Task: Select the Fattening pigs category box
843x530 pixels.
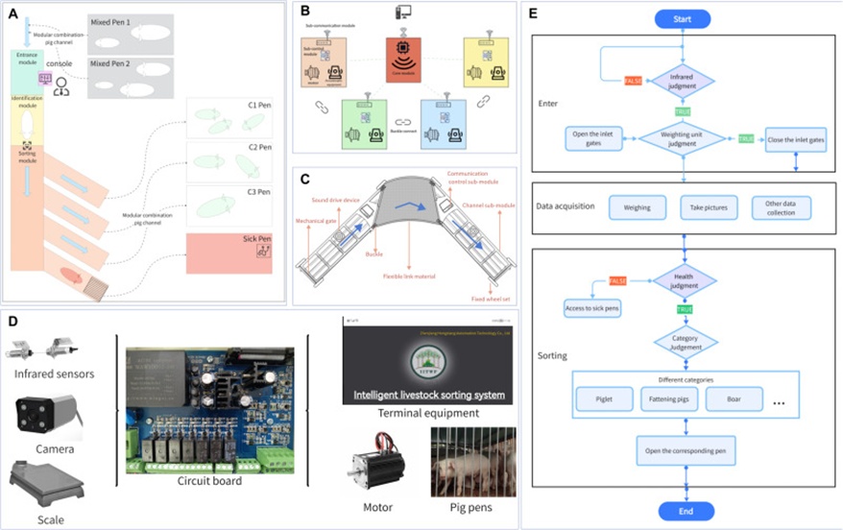Action: (669, 399)
